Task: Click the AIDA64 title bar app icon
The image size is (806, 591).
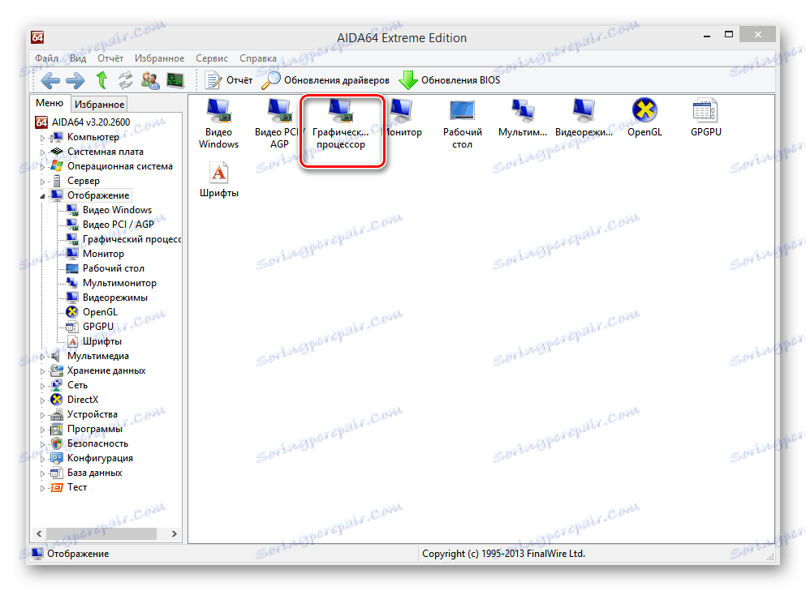Action: [x=37, y=37]
